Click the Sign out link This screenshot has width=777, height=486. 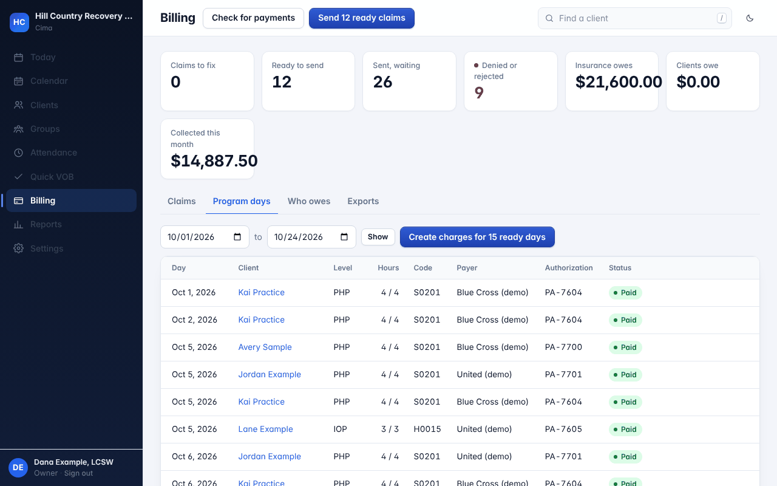[x=79, y=473]
